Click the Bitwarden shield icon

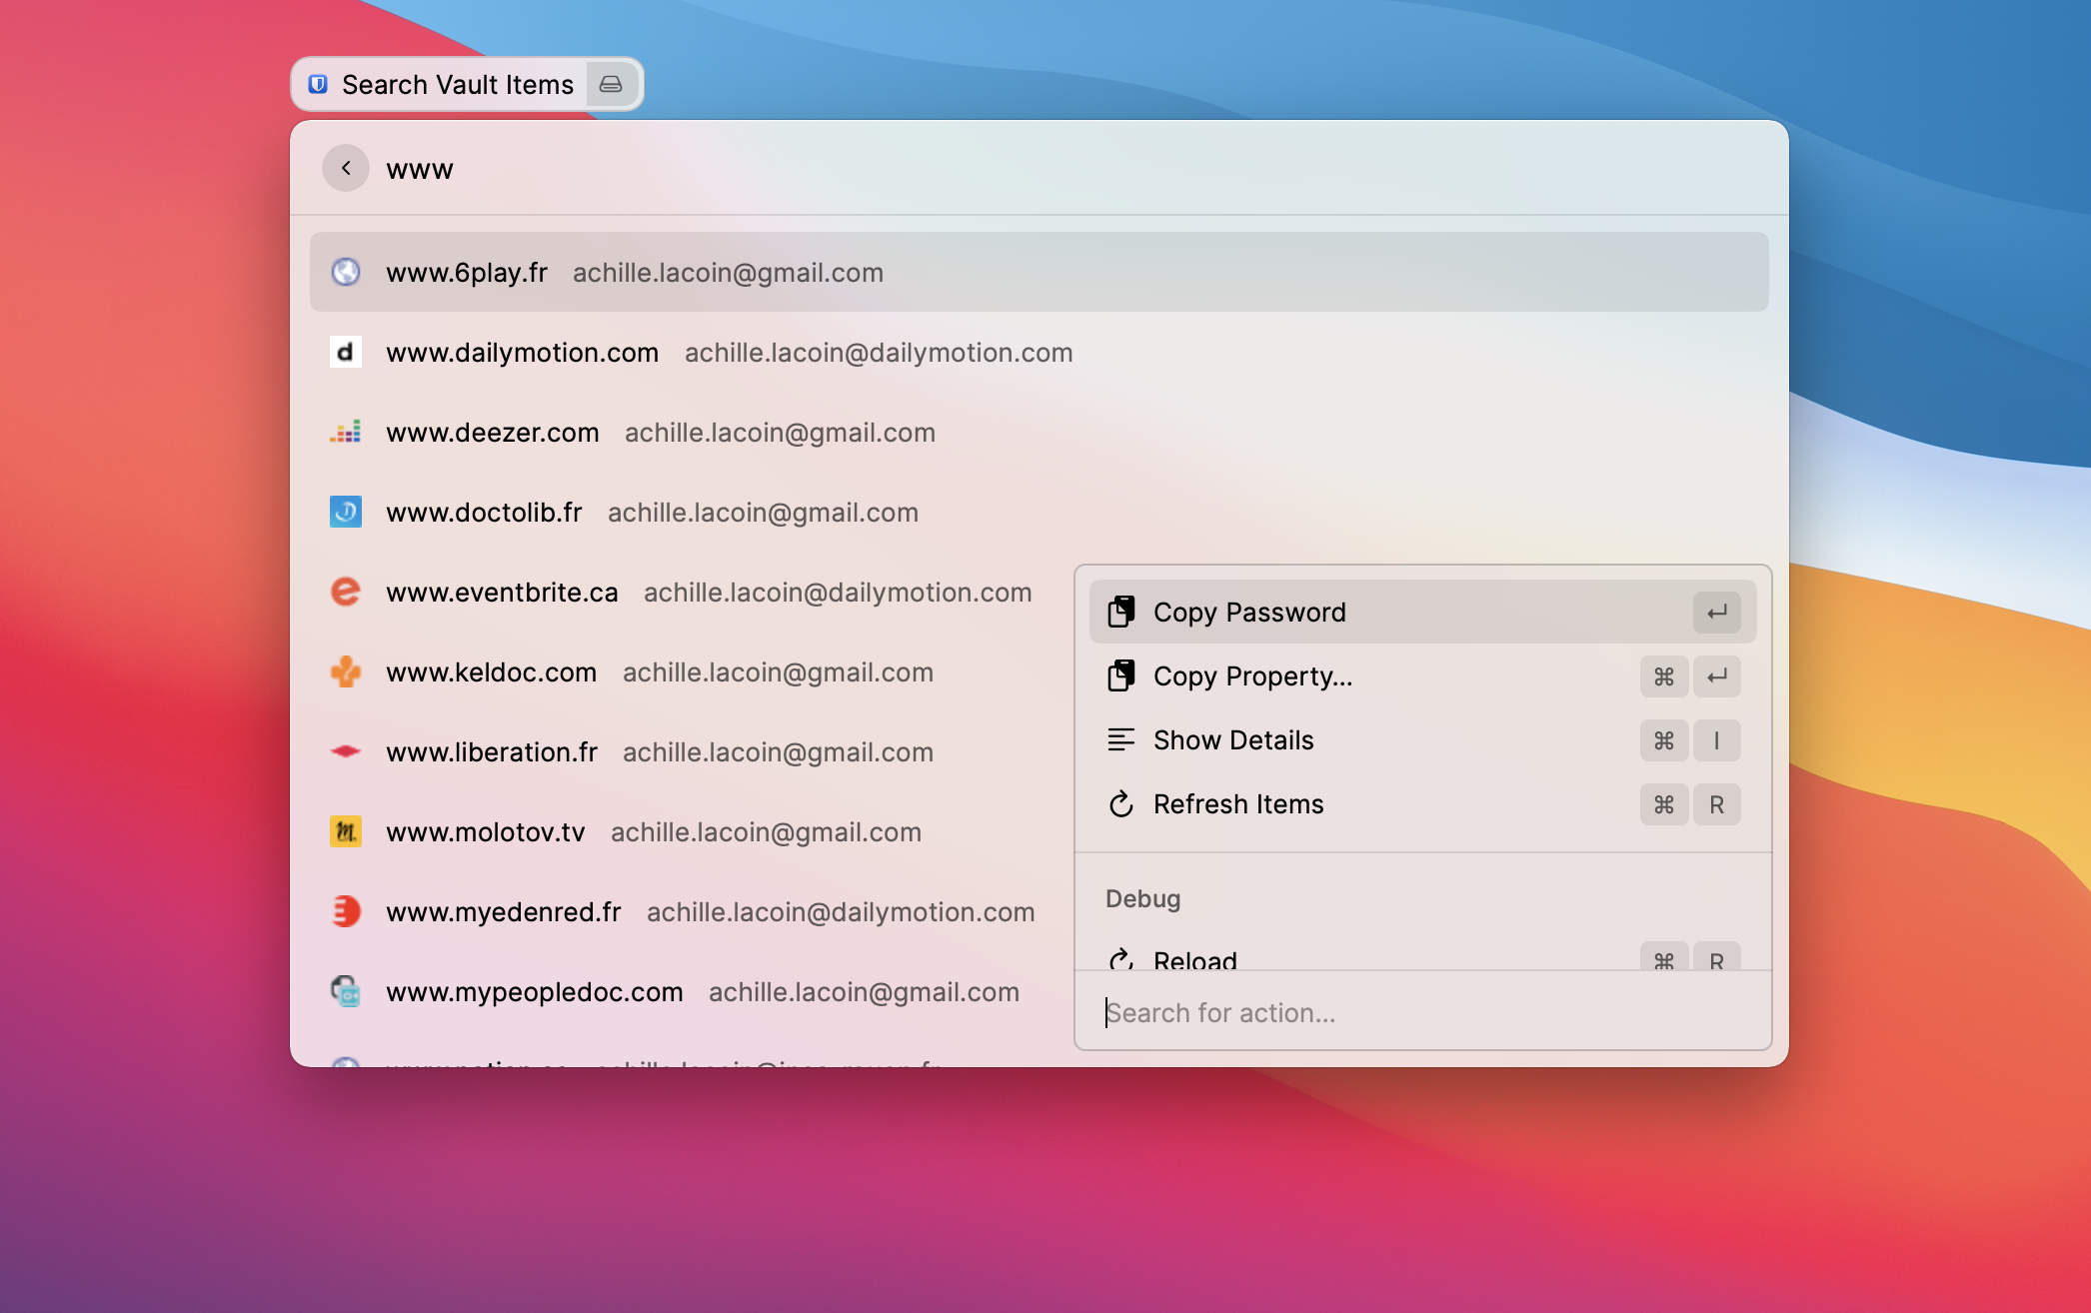point(318,85)
